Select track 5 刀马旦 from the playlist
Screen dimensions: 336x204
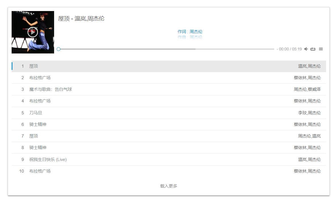[x=168, y=113]
